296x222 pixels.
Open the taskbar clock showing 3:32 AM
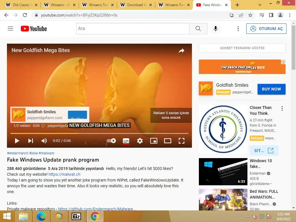(x=283, y=217)
